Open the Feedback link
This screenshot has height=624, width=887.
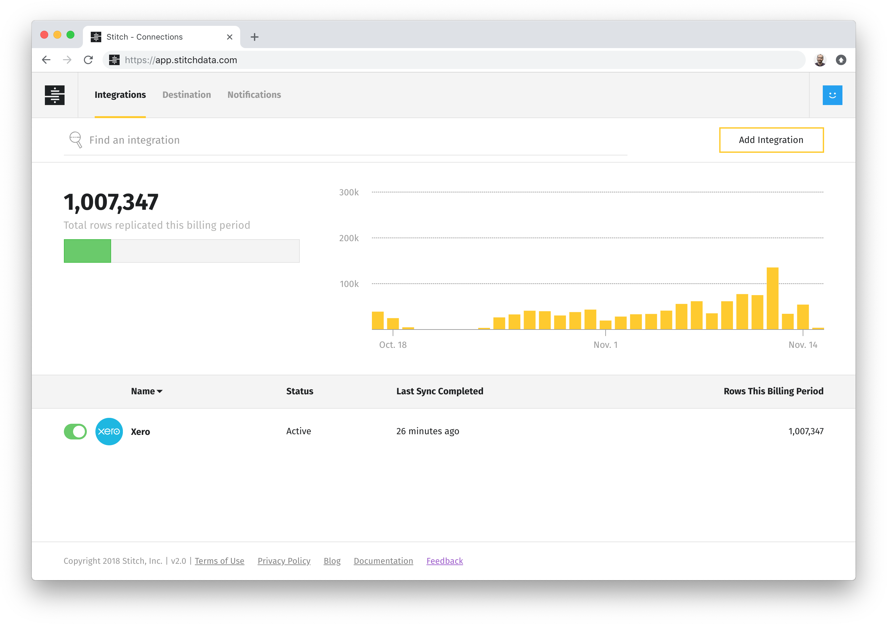tap(444, 561)
